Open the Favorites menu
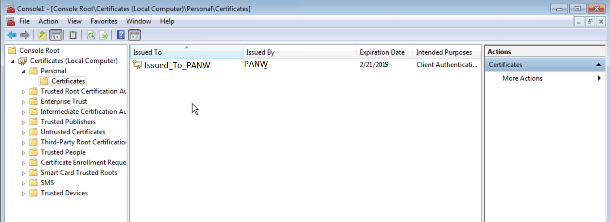Viewport: 610px width, 222px height. [104, 21]
